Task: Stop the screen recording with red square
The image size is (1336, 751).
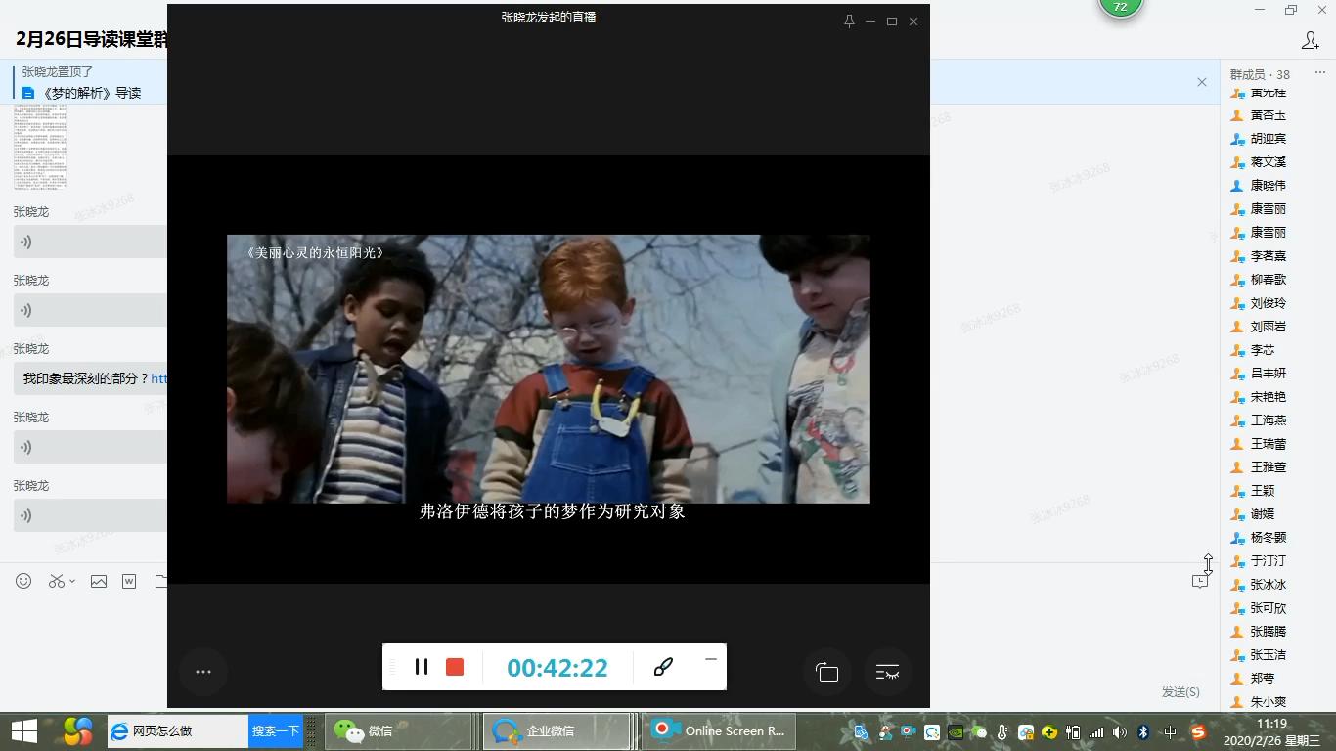Action: point(455,667)
